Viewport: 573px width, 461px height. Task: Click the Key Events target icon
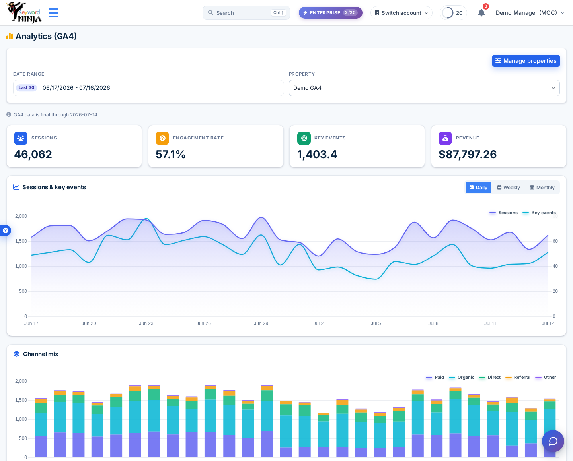pyautogui.click(x=304, y=138)
